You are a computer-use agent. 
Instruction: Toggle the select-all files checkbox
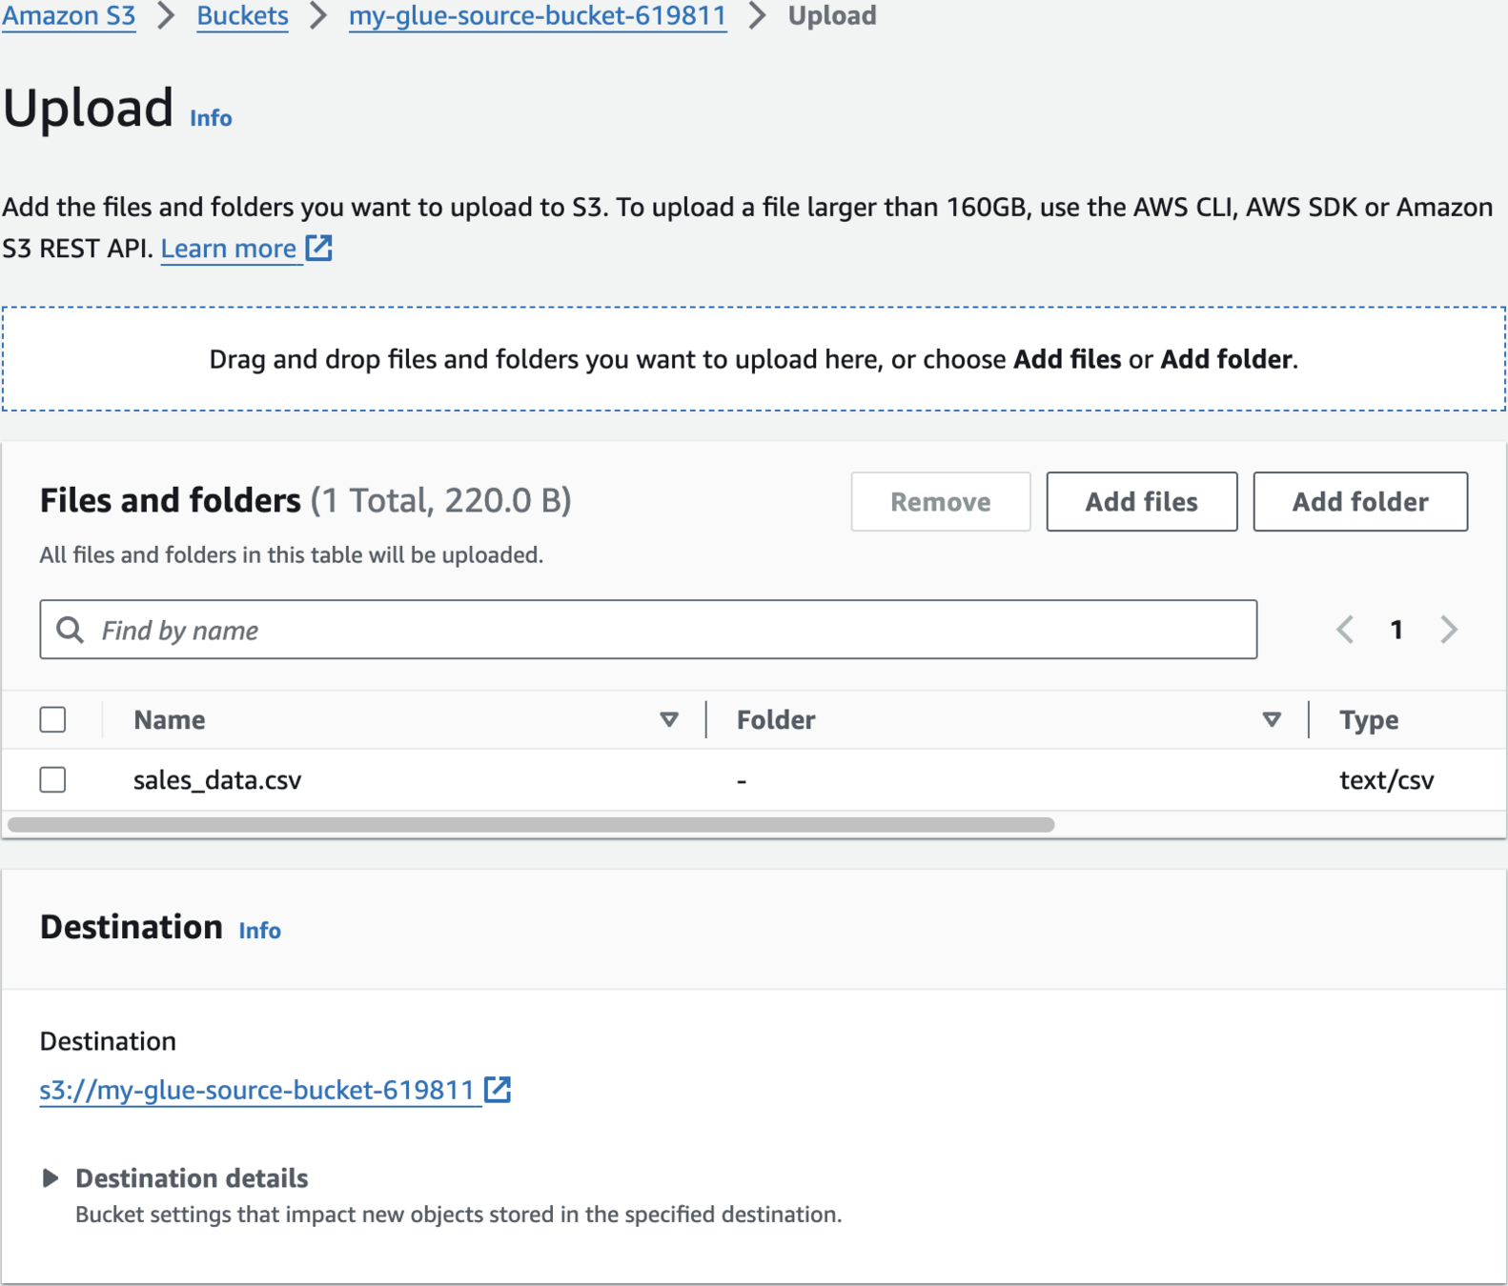pos(53,719)
